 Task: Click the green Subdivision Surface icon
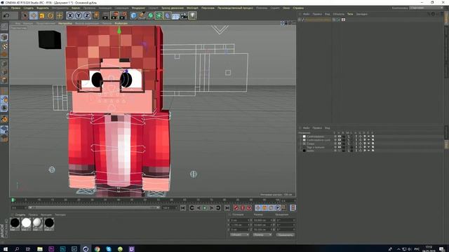point(150,15)
